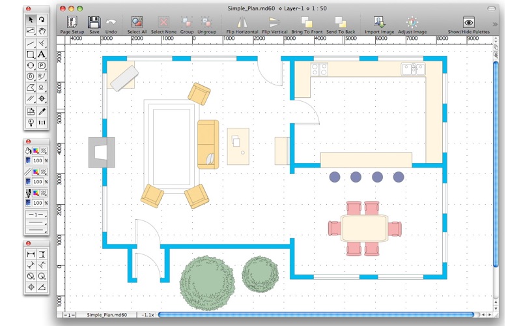Click the pen opacity field under line icon
The height and width of the screenshot is (326, 521).
pyautogui.click(x=38, y=182)
